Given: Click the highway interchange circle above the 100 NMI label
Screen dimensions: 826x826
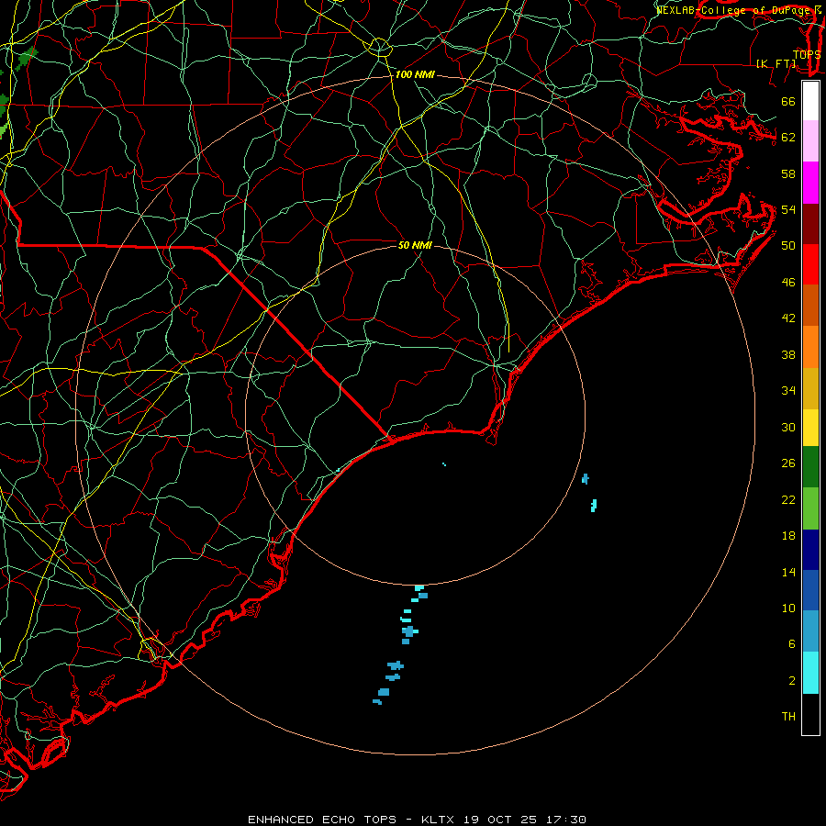Looking at the screenshot, I should click(x=378, y=48).
